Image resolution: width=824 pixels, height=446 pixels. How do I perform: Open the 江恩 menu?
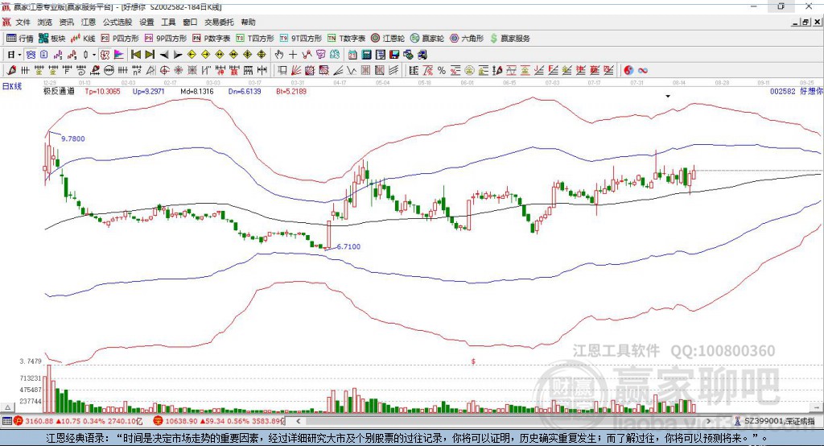[x=89, y=22]
